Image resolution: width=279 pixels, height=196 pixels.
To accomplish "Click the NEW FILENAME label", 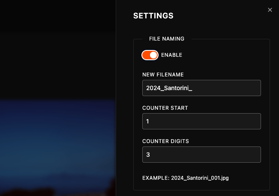I will 163,75.
